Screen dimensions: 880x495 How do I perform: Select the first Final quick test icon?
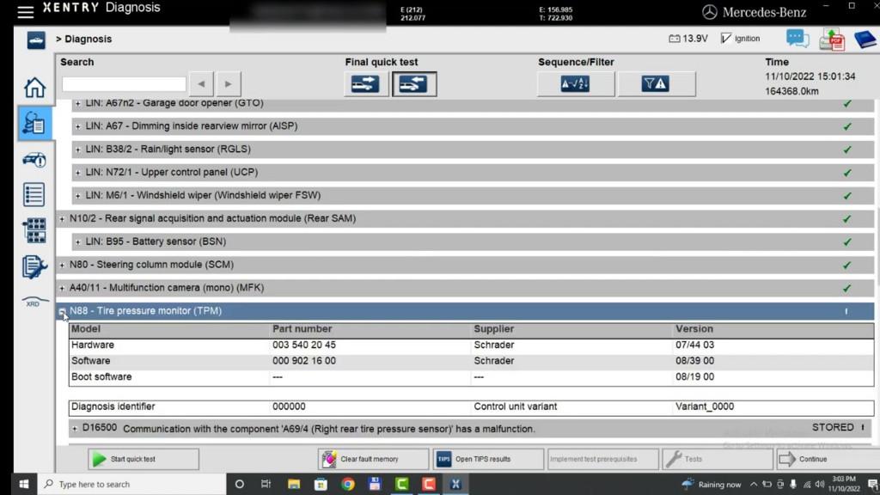(x=365, y=84)
